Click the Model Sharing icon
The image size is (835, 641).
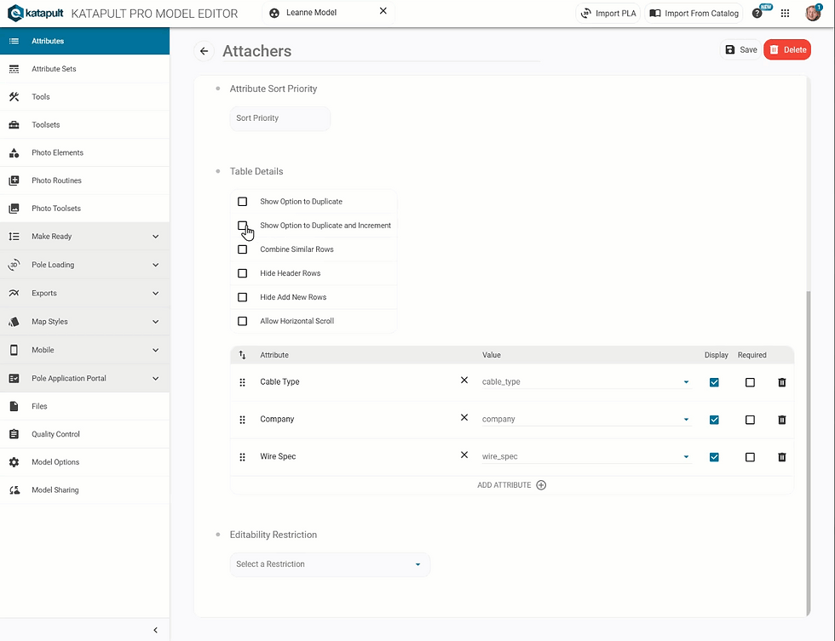(14, 490)
